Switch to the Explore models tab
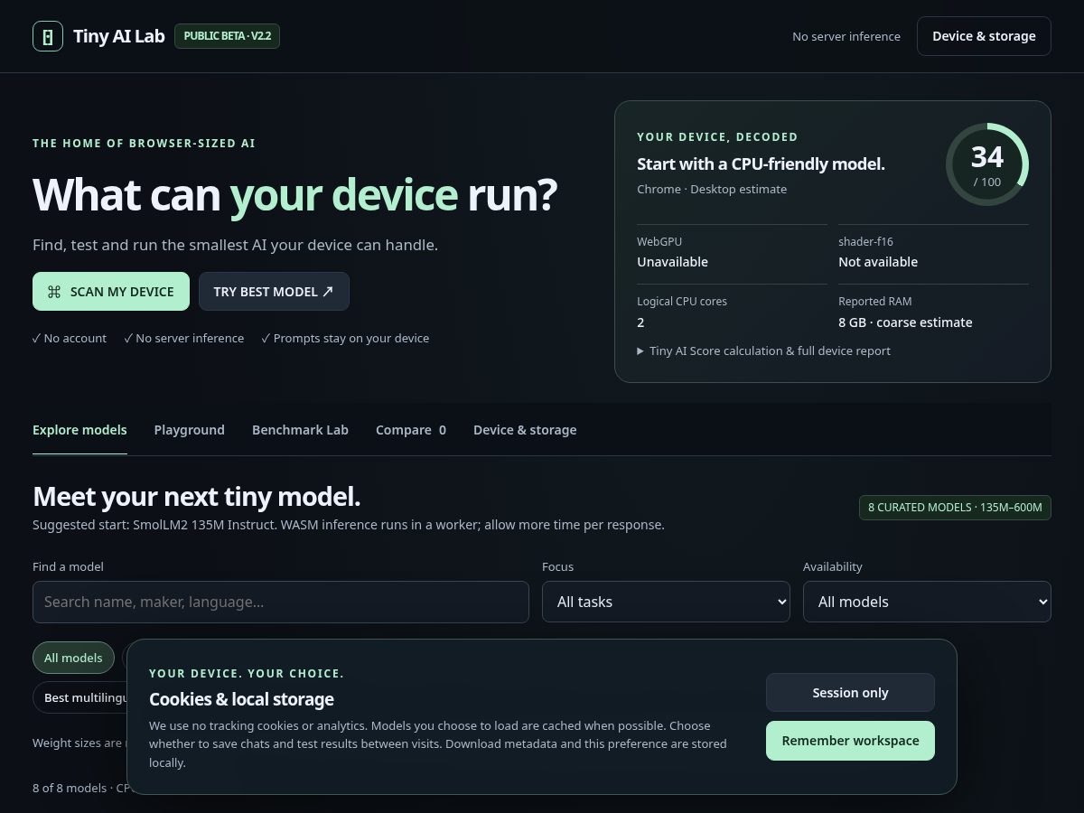 [x=79, y=430]
